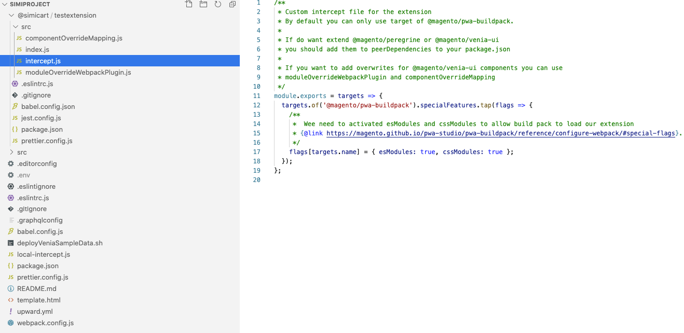Click the gear icon beside .editorconfig
Screen dimensions: 684x333
[x=11, y=163]
